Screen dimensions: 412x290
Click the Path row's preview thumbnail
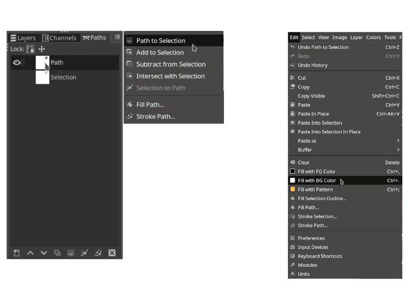(x=42, y=63)
